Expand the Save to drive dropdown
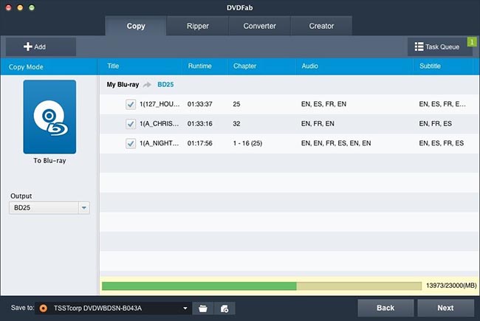Image resolution: width=480 pixels, height=321 pixels. pos(185,308)
